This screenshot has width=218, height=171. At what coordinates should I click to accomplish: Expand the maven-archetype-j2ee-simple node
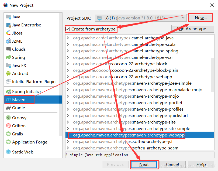(68, 83)
